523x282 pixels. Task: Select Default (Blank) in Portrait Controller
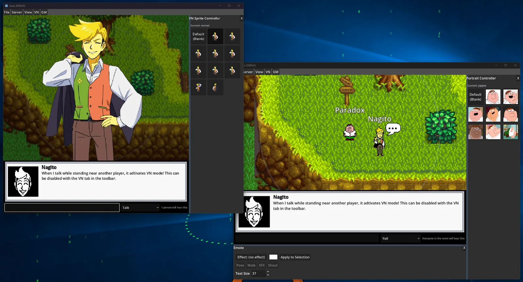tap(476, 97)
